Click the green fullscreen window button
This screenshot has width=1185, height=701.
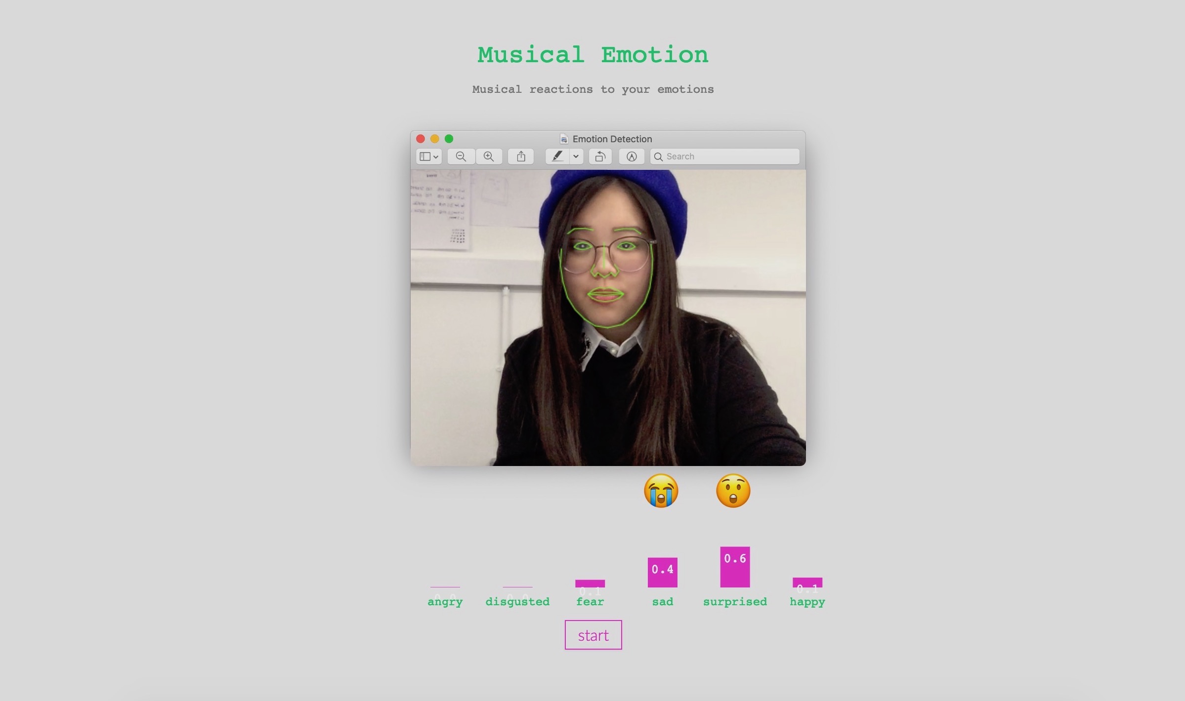(x=449, y=139)
